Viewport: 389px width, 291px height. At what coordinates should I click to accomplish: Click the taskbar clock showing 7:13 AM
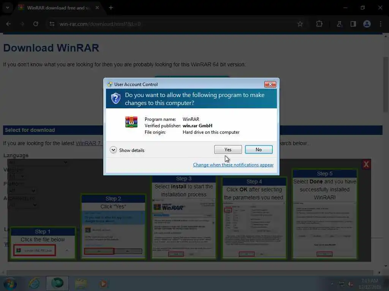point(370,284)
